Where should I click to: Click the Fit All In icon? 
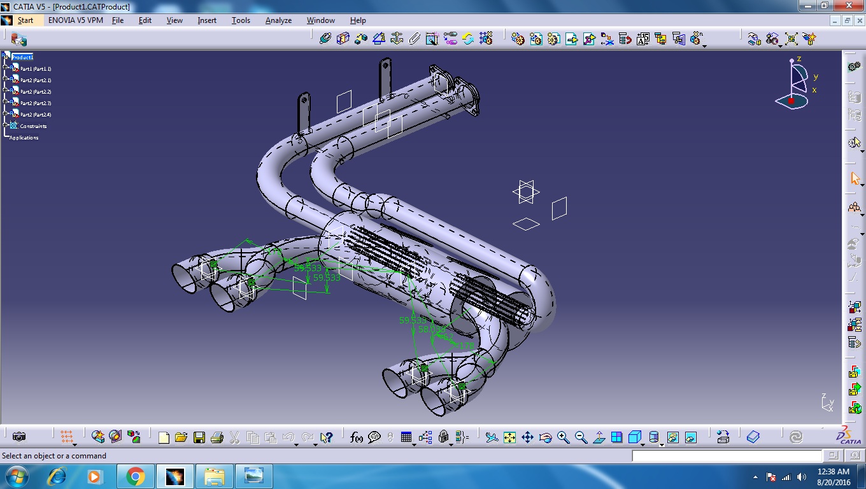coord(509,437)
